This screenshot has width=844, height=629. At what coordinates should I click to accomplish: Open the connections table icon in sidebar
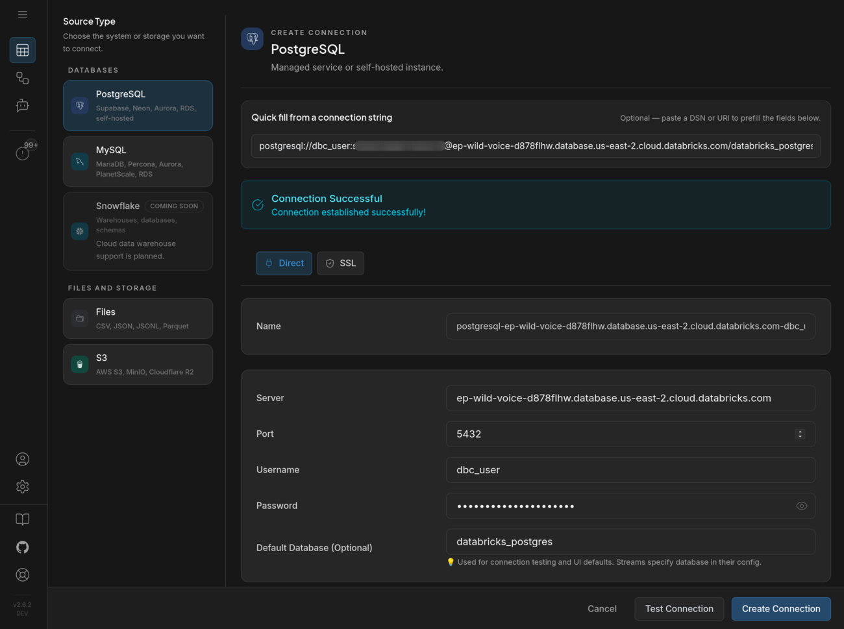[22, 50]
